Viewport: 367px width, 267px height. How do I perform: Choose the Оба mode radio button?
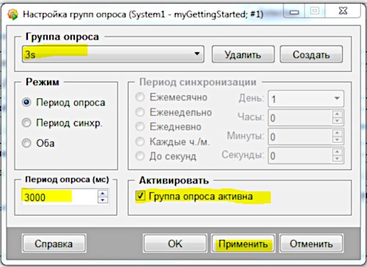pos(26,143)
